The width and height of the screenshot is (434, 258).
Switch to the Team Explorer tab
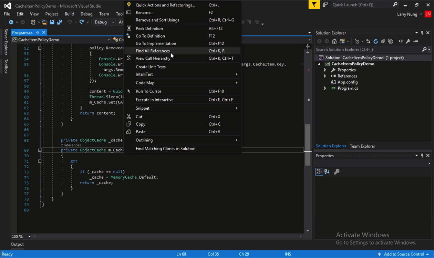point(362,146)
